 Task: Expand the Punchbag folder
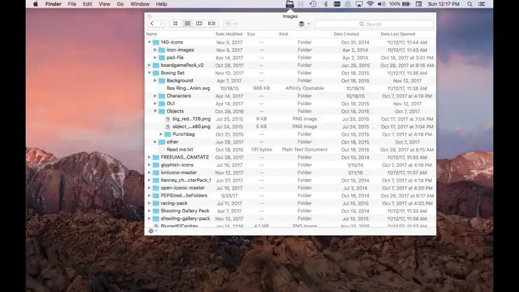pyautogui.click(x=161, y=134)
